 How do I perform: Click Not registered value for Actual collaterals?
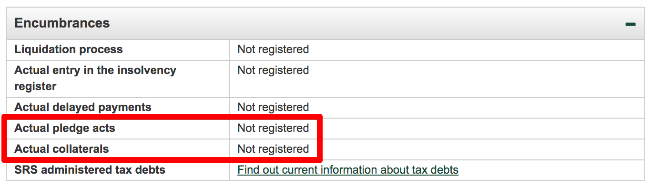pyautogui.click(x=273, y=149)
